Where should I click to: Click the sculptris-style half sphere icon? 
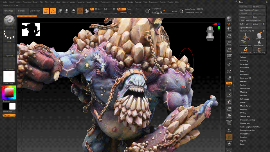pos(87,11)
